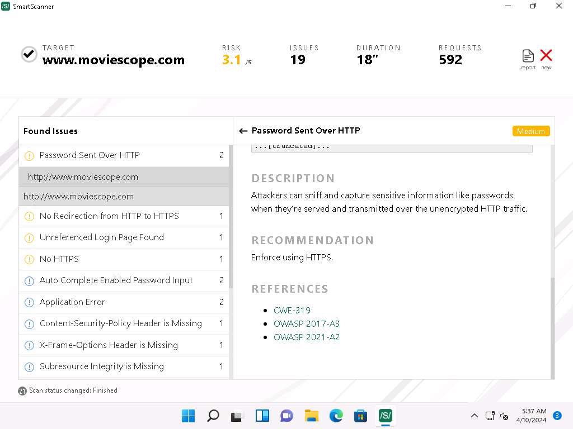573x429 pixels.
Task: Select X-Frame-Options Header is Missing
Action: click(109, 345)
